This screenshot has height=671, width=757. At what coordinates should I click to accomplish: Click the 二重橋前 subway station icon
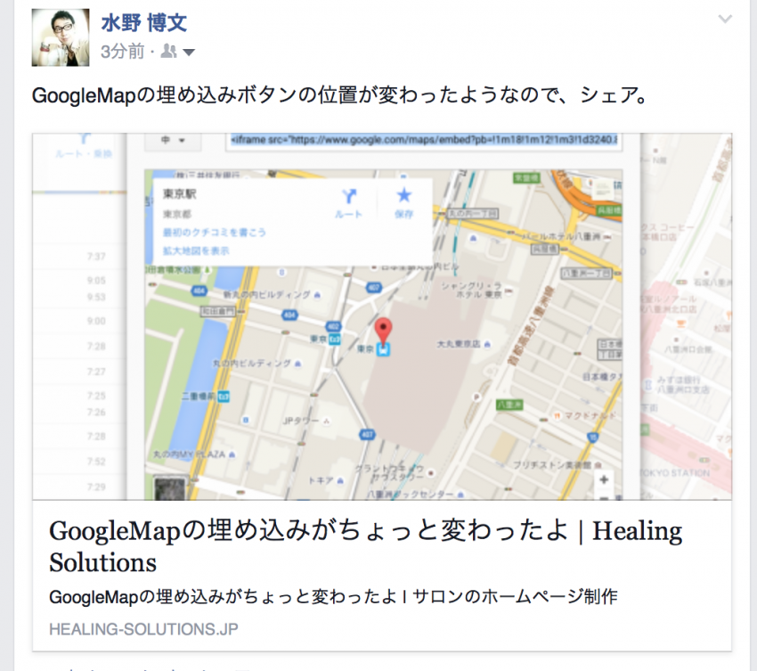[224, 397]
